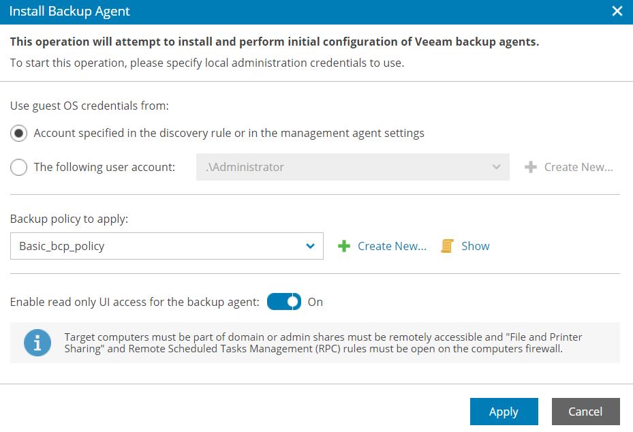Select the discovery rule account radio button

pyautogui.click(x=18, y=134)
